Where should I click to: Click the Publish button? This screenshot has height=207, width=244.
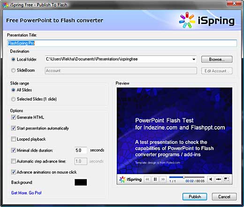click(x=195, y=197)
